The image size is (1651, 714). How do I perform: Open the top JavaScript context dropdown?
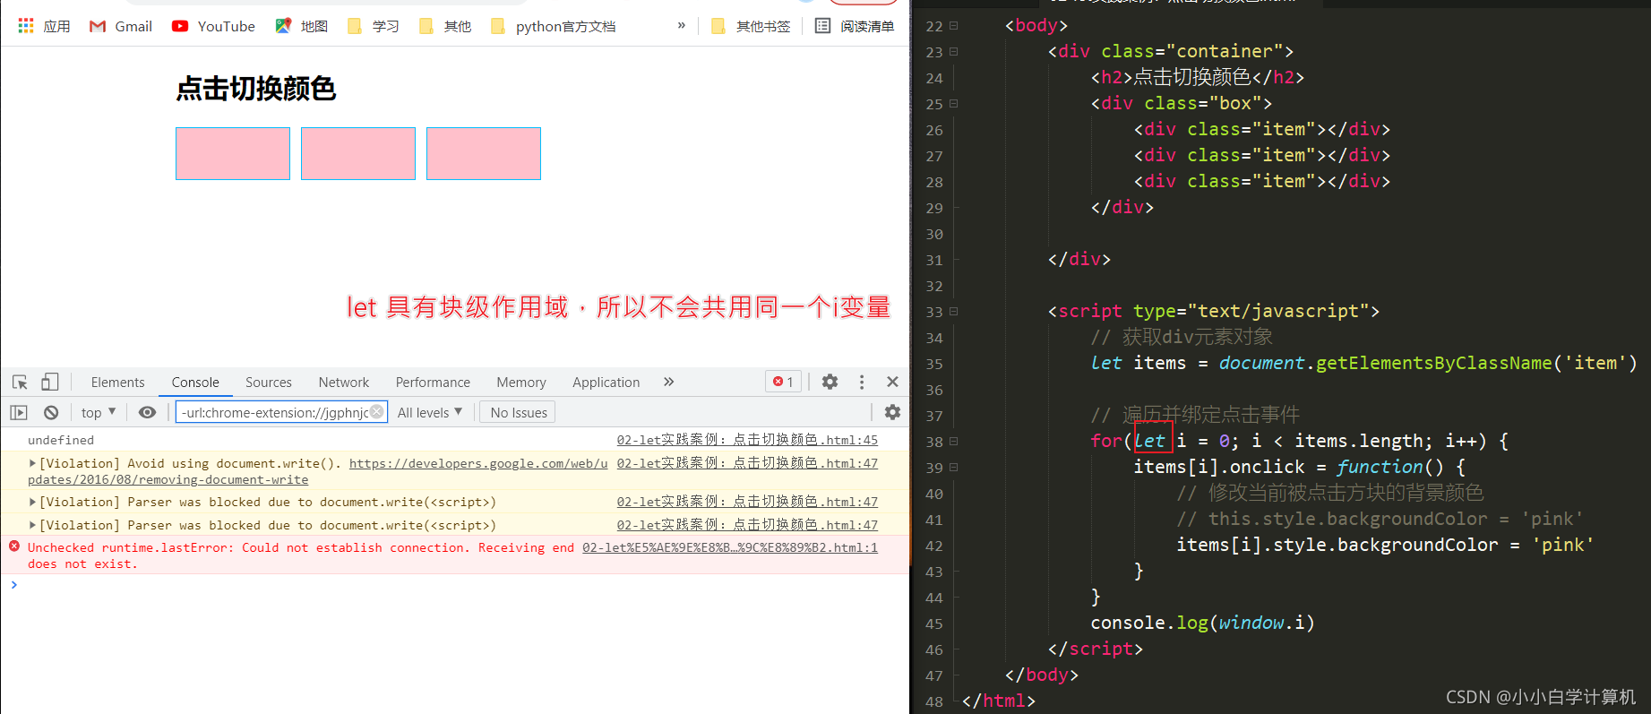coord(99,412)
